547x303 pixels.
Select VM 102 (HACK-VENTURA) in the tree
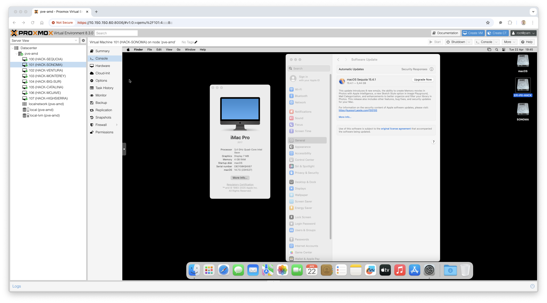pos(46,70)
